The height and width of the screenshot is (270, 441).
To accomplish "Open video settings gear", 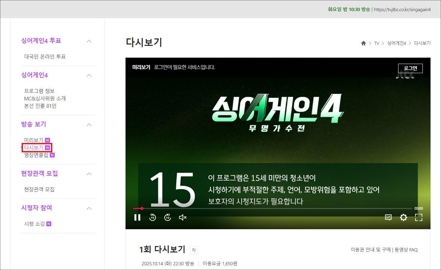I will point(404,217).
